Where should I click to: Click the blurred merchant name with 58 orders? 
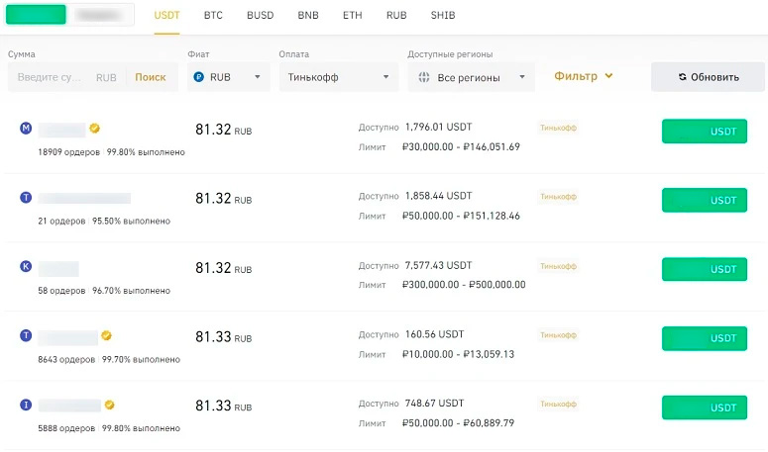click(58, 268)
